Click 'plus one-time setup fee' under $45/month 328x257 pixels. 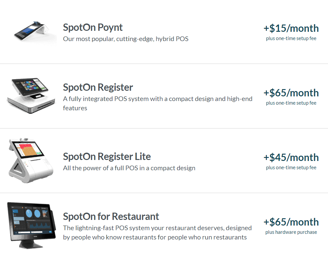[291, 168]
